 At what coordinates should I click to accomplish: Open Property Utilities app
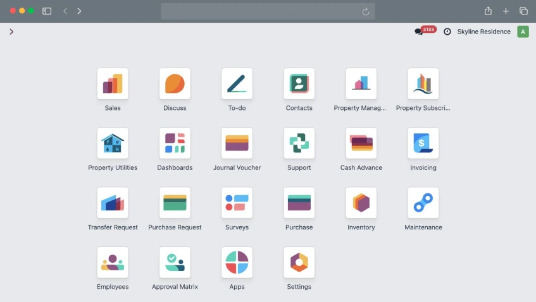[113, 143]
